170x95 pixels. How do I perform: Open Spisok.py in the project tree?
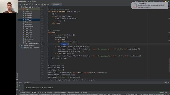point(27,41)
